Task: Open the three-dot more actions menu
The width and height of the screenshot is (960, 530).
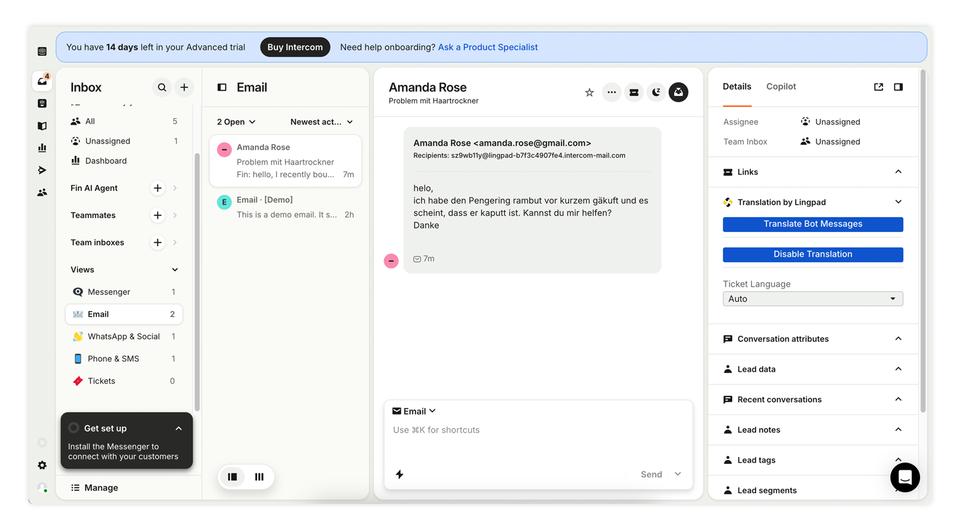Action: [x=611, y=93]
